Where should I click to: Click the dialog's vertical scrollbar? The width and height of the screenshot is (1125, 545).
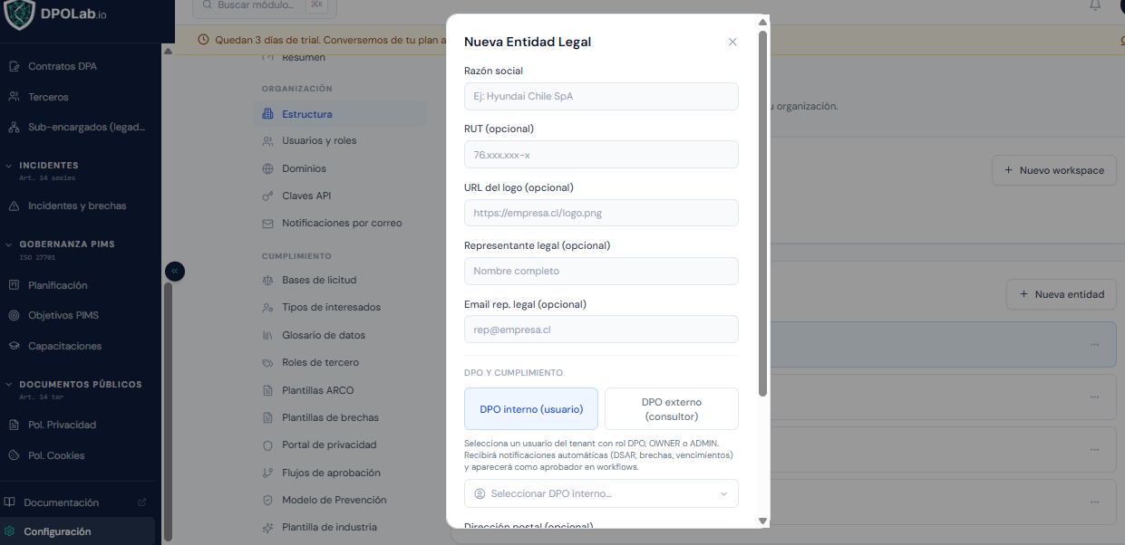(762, 213)
